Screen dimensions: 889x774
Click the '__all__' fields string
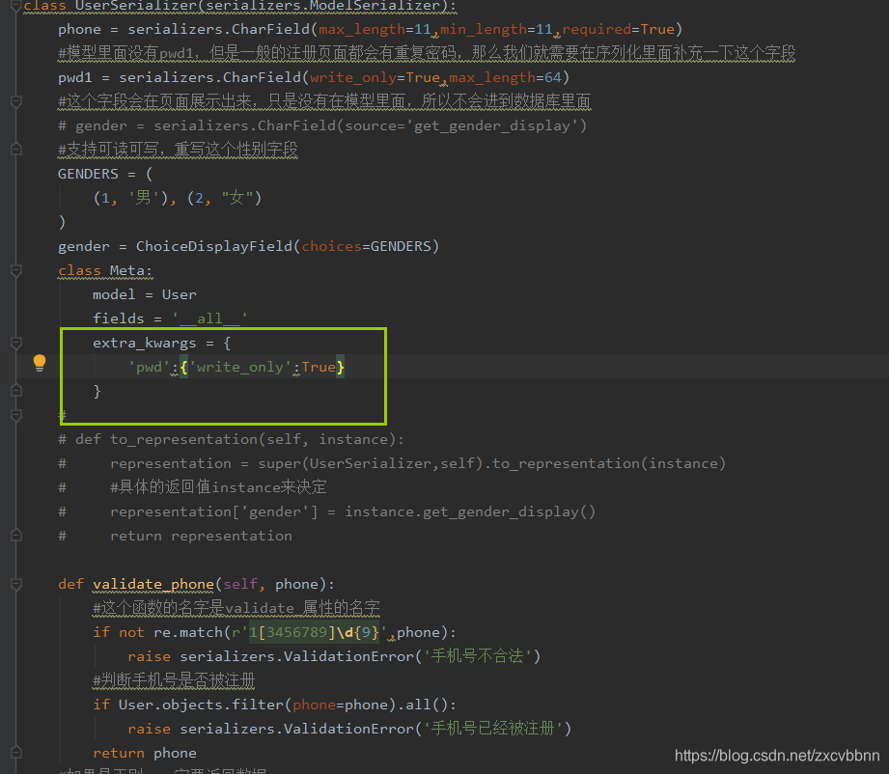pyautogui.click(x=209, y=318)
